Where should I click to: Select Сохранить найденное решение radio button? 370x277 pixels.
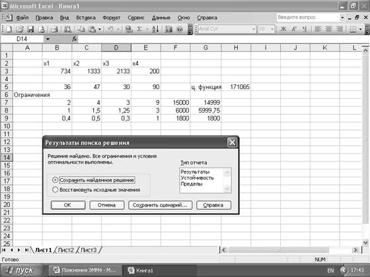55,180
